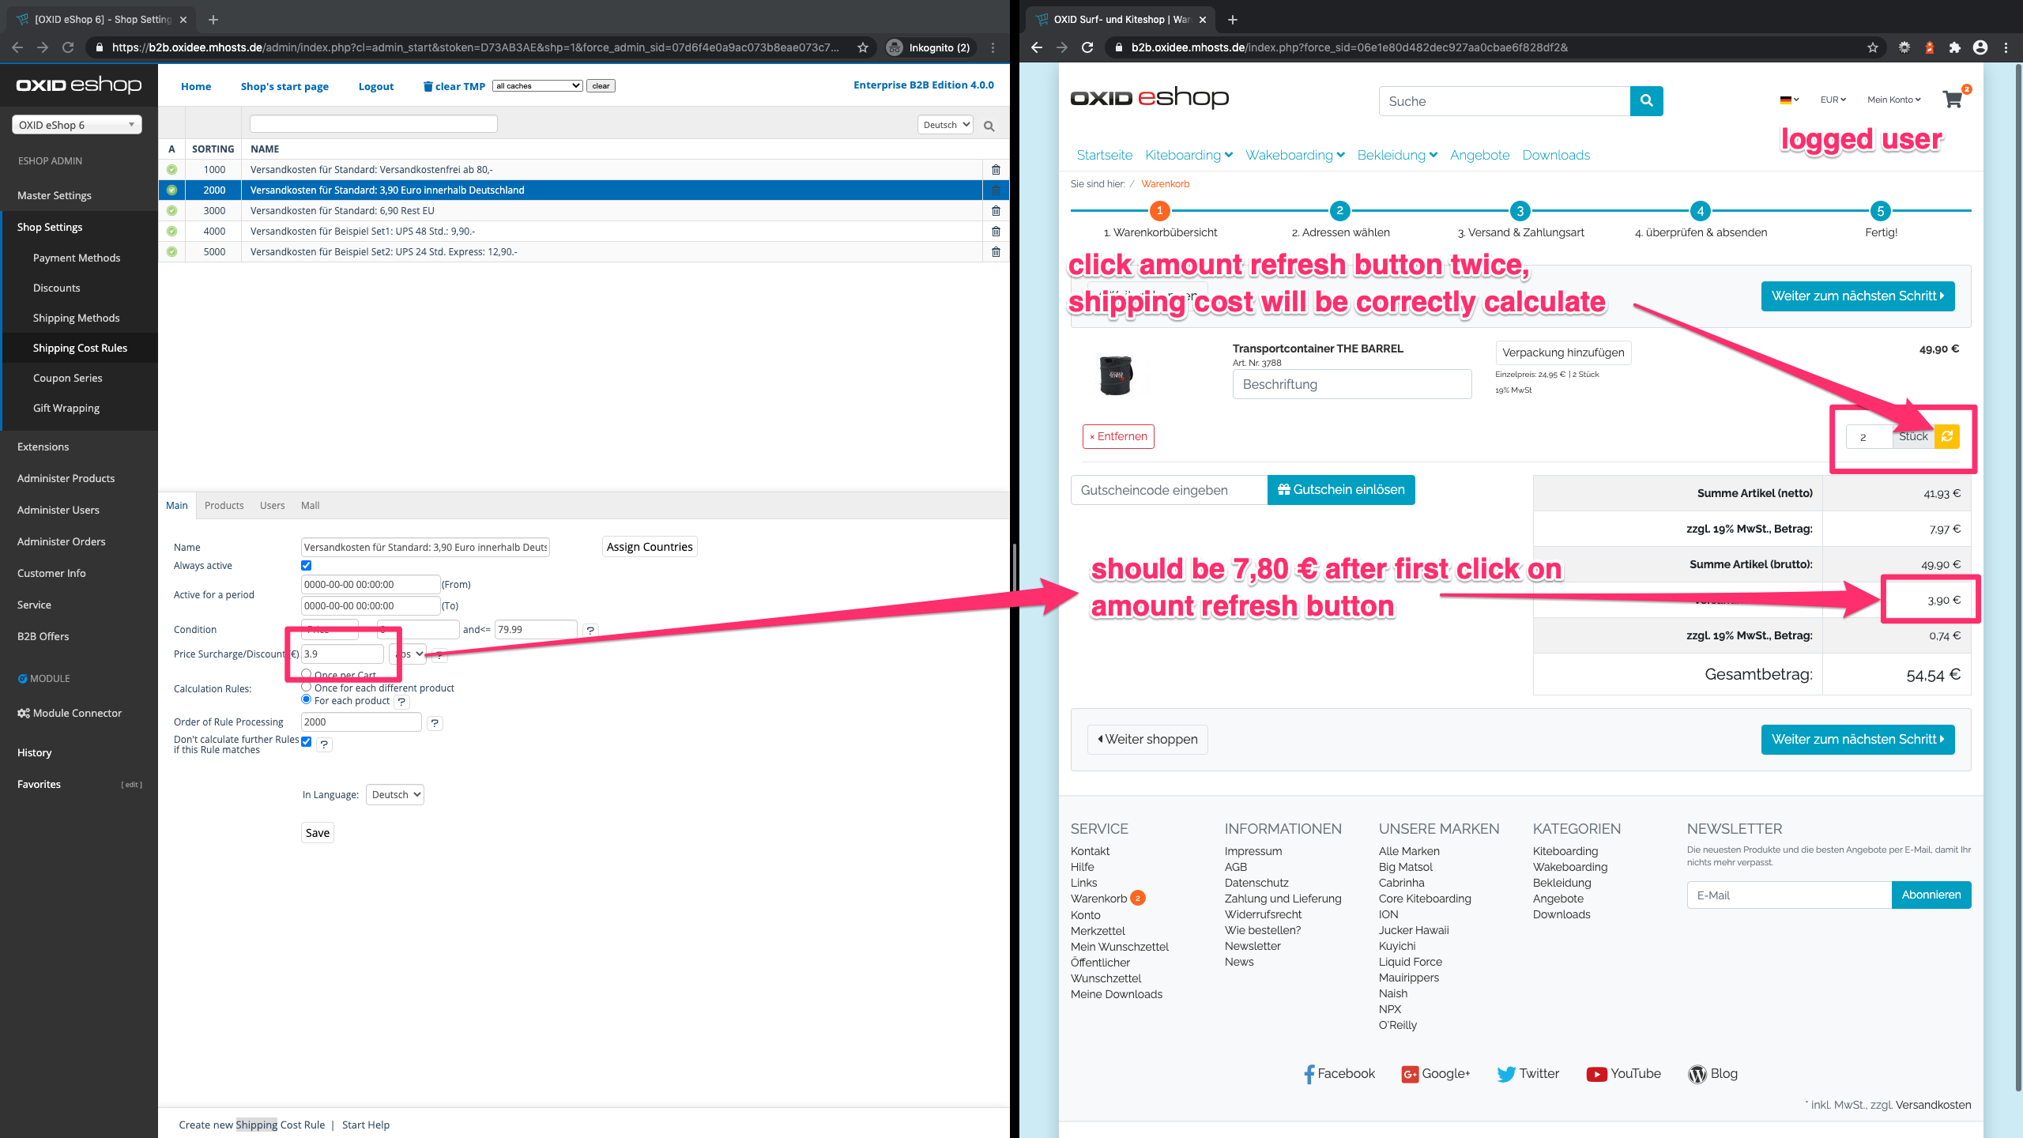Click the admin list search magnifier
This screenshot has height=1138, width=2023.
(989, 126)
